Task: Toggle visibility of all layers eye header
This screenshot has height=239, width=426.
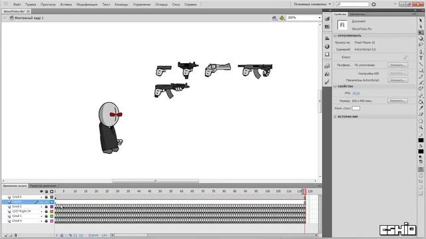Action: [41, 192]
